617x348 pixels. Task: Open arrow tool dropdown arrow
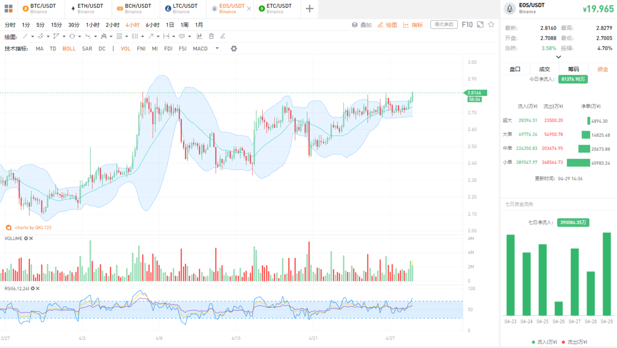(x=158, y=37)
